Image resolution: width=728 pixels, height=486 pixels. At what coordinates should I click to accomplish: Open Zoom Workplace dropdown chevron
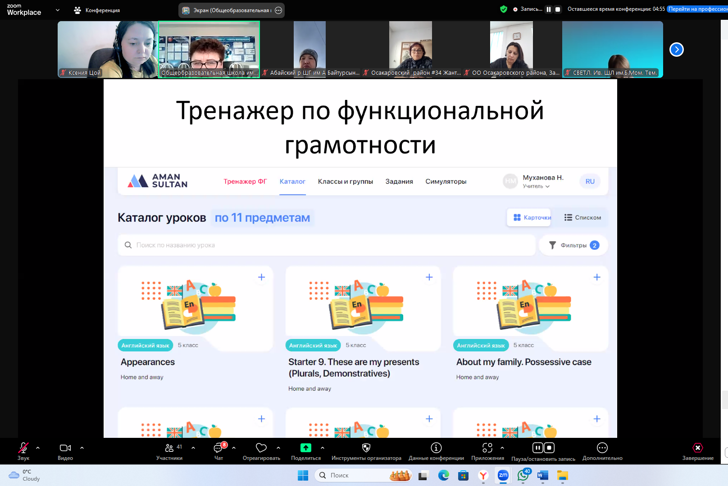(x=58, y=10)
